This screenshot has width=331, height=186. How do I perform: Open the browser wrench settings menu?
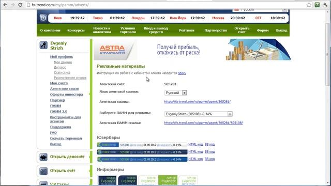point(325,5)
